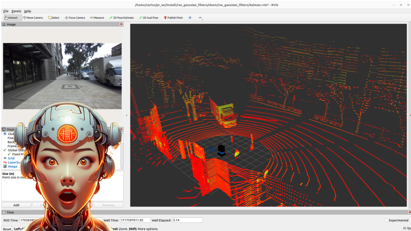Click the Grid display icon
The height and width of the screenshot is (231, 411).
(x=5, y=158)
